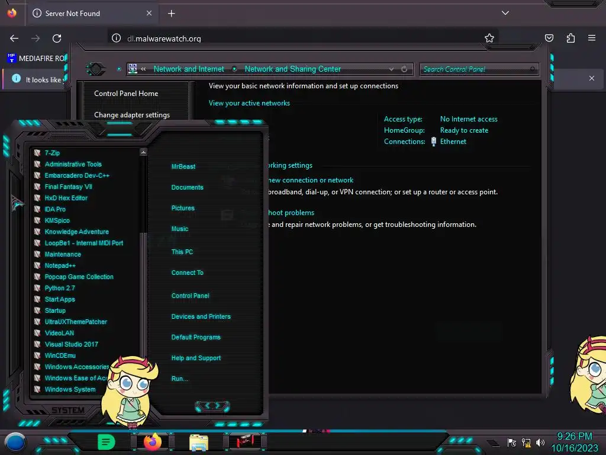Click the Start orb button
Screen dimensions: 606x455
tap(15, 442)
